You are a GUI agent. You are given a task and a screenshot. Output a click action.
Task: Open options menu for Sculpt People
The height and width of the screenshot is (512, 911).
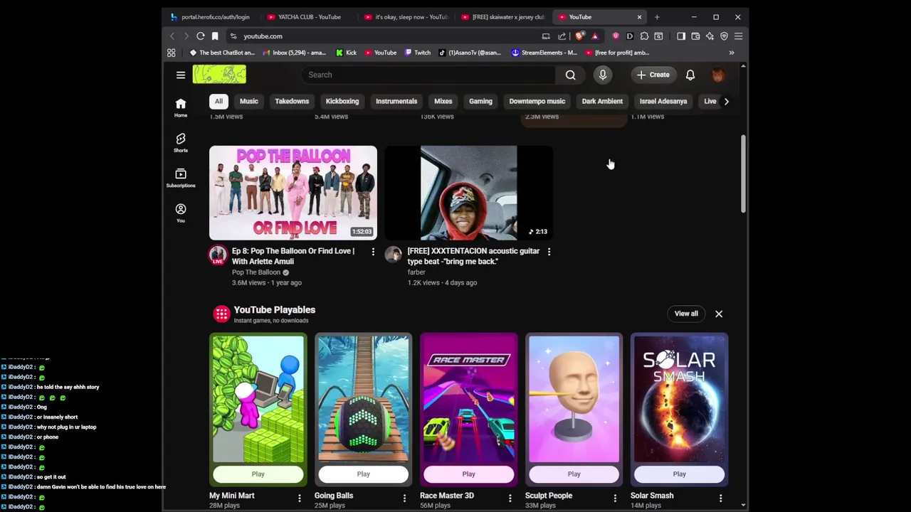pos(615,498)
